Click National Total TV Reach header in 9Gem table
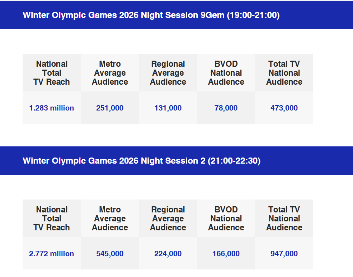This screenshot has width=353, height=277. click(x=52, y=73)
